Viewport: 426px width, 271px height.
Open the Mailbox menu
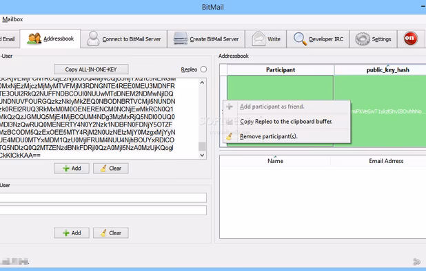click(12, 19)
